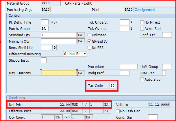
Task: Click the Valid to date field
Action: (x=158, y=105)
